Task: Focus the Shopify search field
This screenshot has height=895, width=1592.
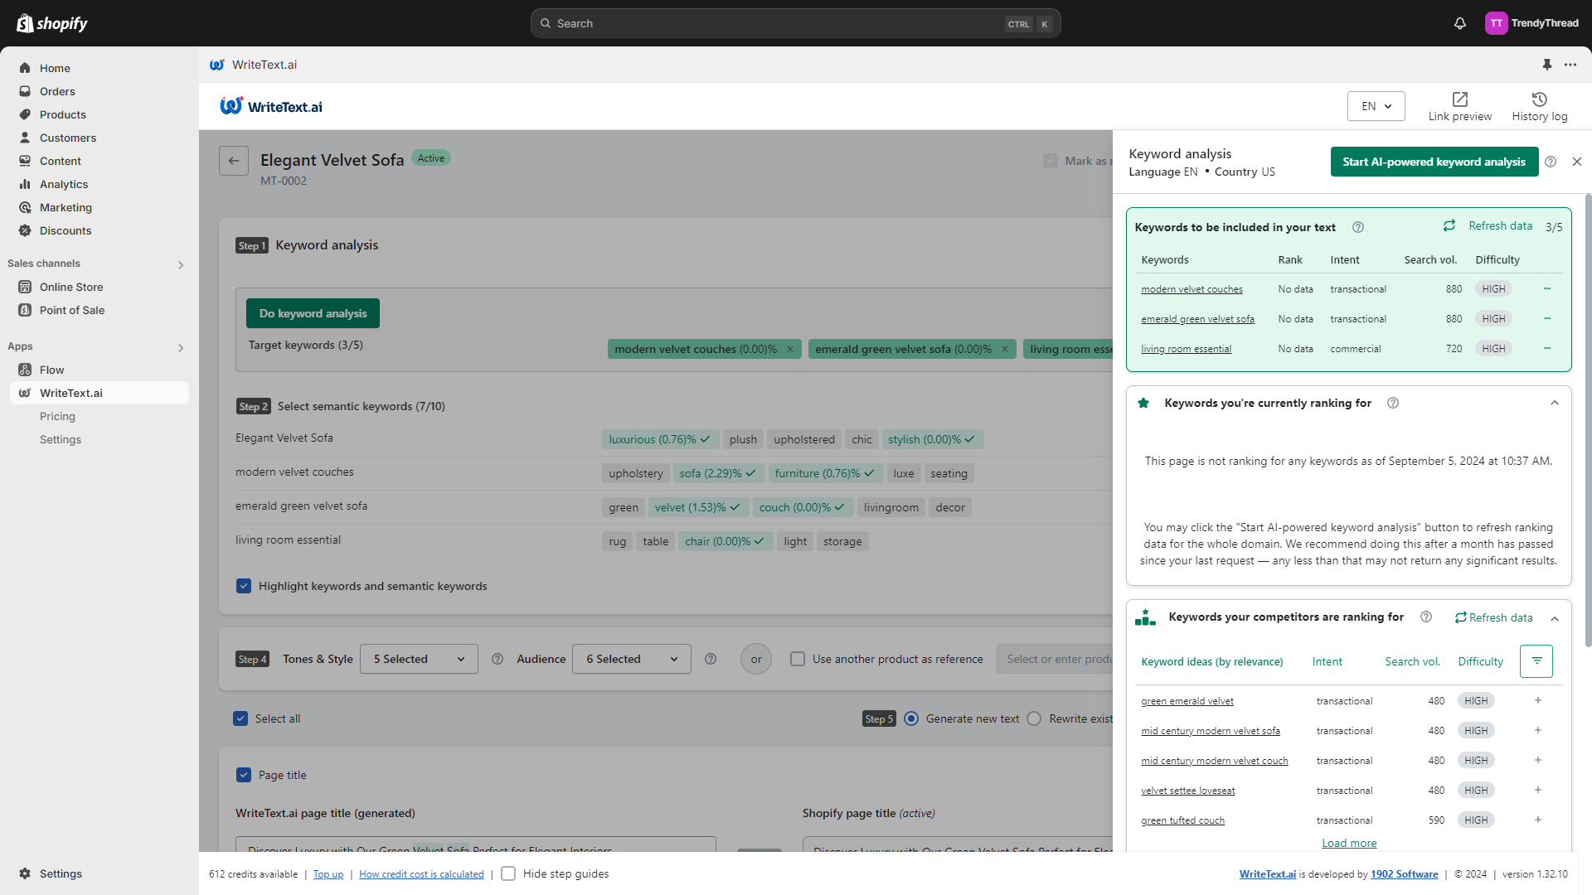Action: pos(795,23)
